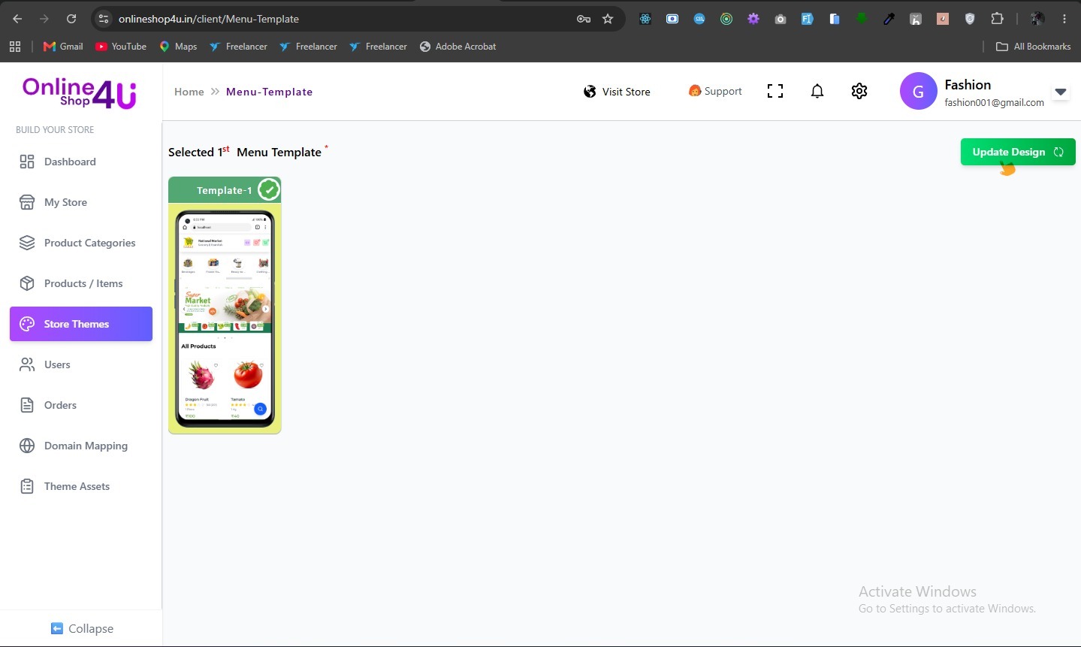Click the OnlineShop4U logo
This screenshot has height=647, width=1081.
(80, 93)
